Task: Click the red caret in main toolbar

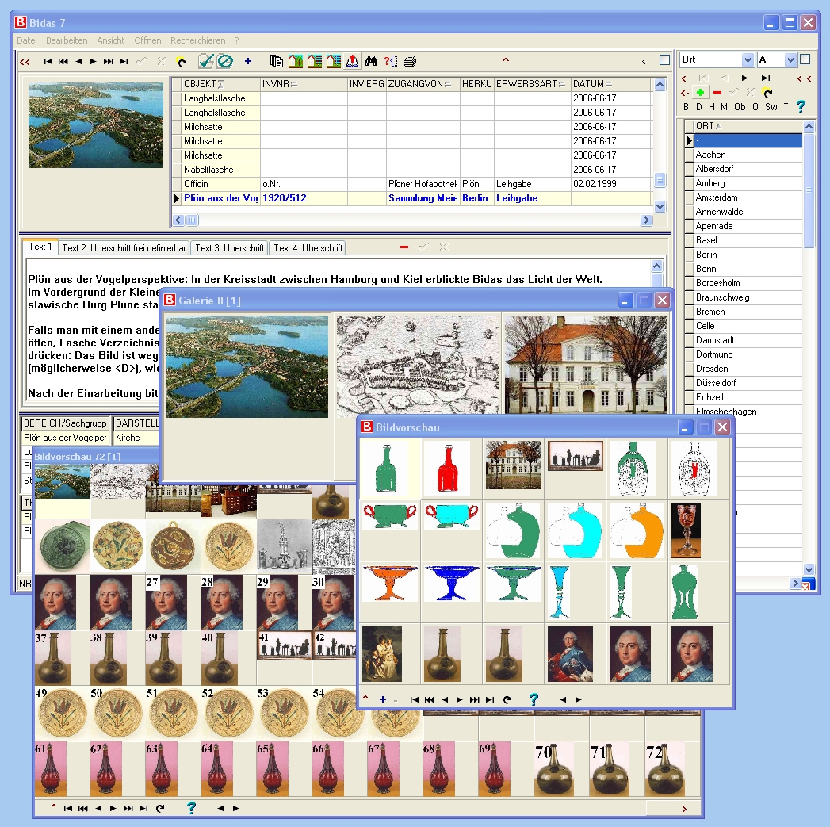Action: [506, 59]
